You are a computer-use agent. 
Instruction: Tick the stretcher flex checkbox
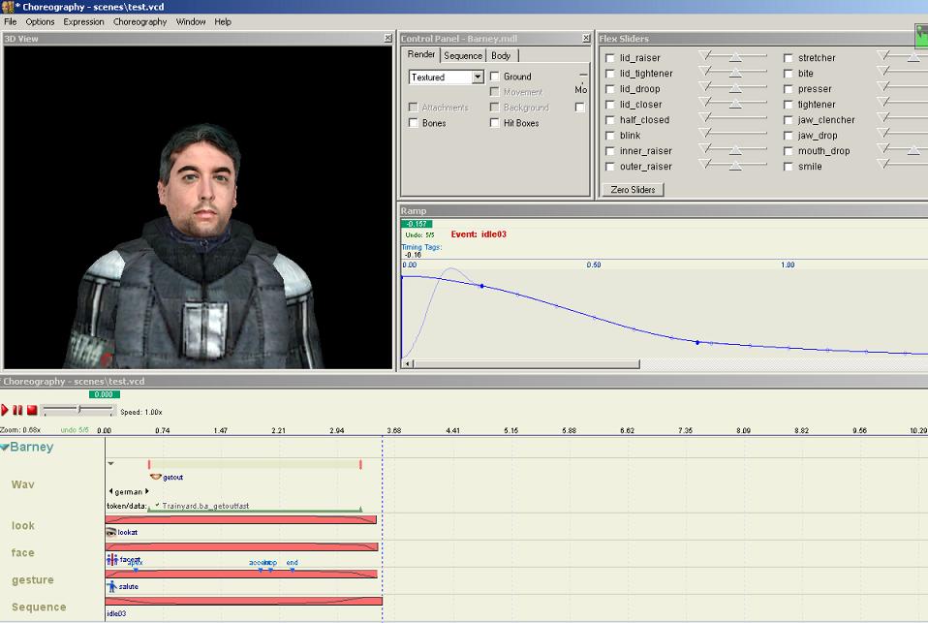[x=788, y=58]
